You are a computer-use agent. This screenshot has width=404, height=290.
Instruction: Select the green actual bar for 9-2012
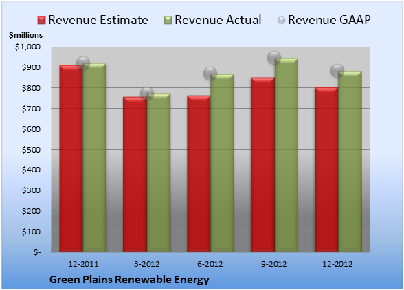coord(286,155)
